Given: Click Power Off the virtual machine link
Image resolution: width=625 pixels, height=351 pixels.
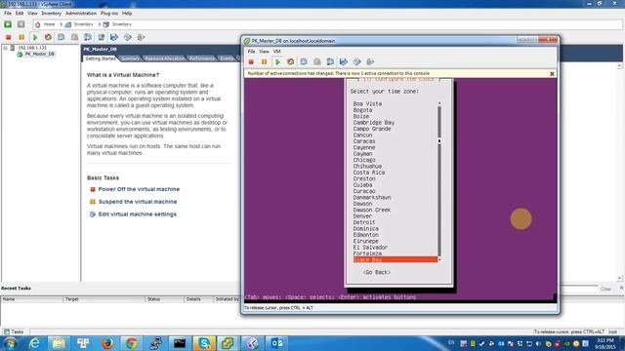Looking at the screenshot, I should click(x=139, y=189).
